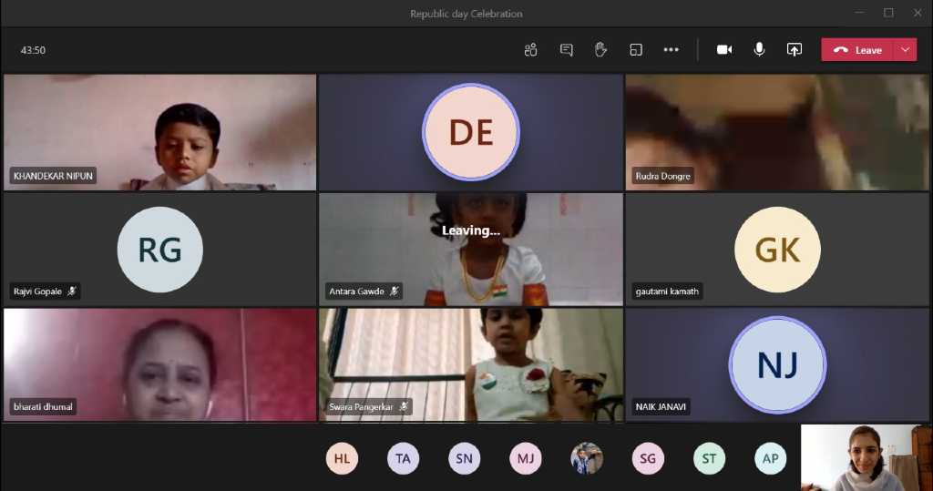Open More actions menu
Screen dimensions: 933x491
pyautogui.click(x=672, y=50)
